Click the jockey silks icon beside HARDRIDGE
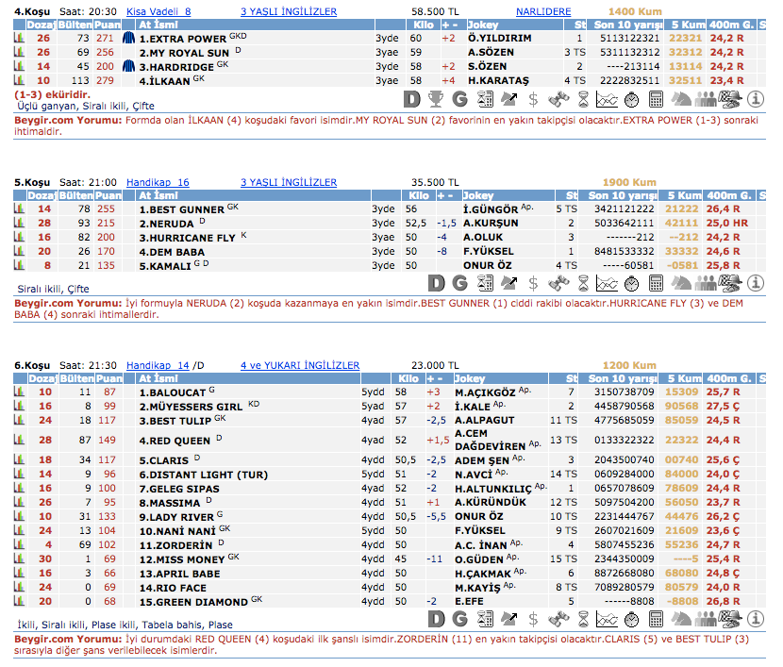 [128, 67]
